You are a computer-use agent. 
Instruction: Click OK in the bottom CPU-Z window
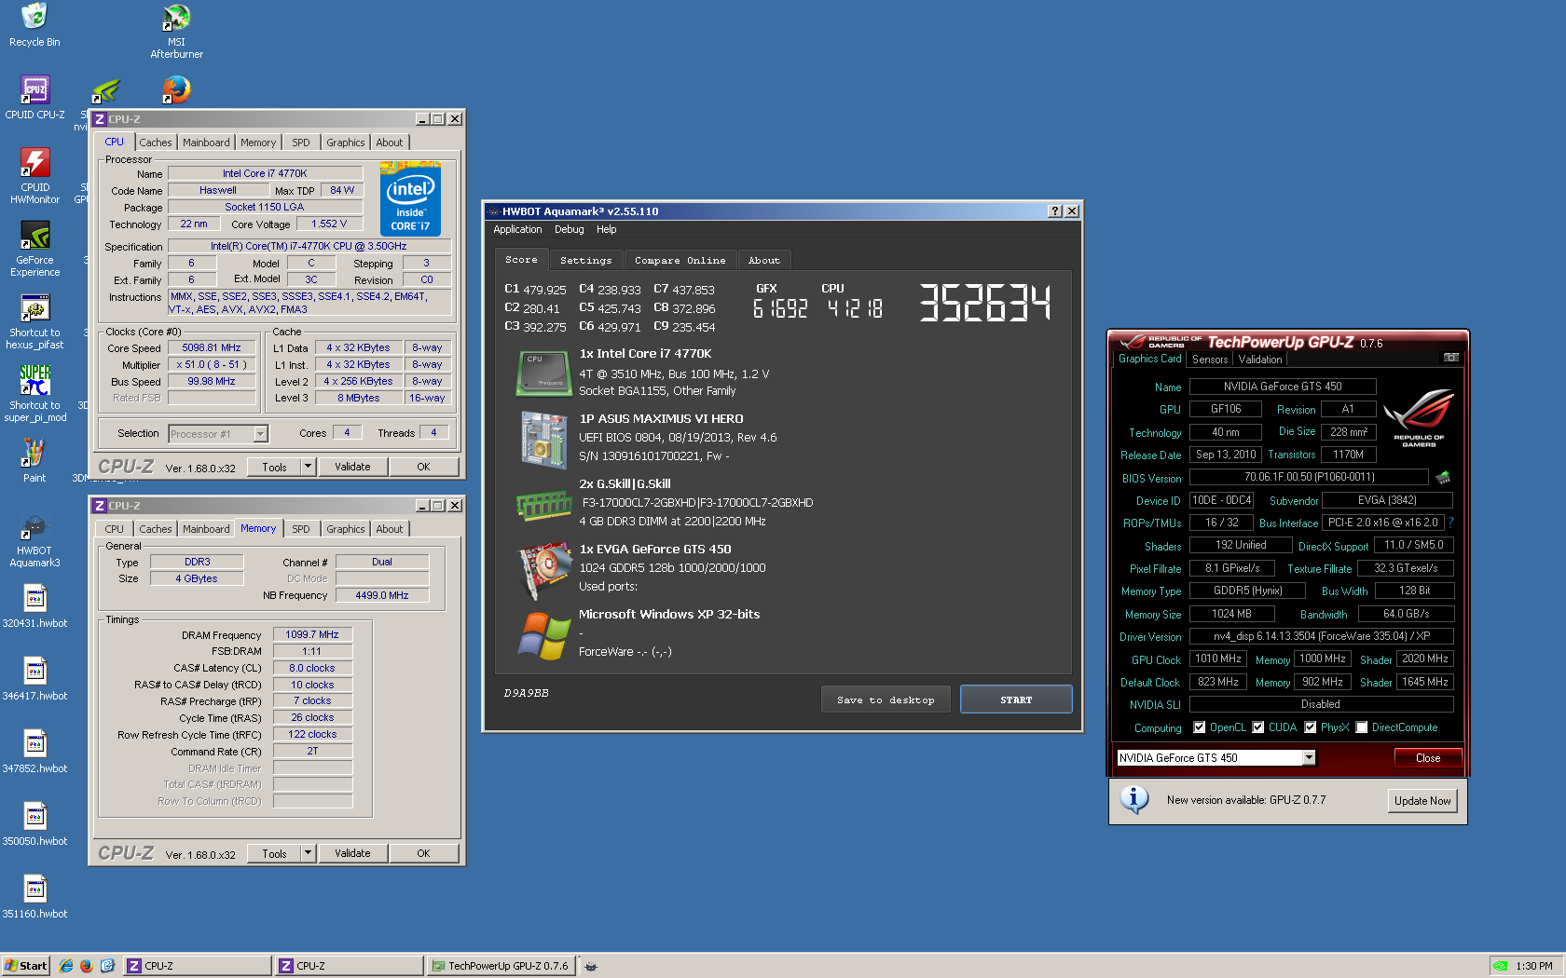(x=423, y=853)
